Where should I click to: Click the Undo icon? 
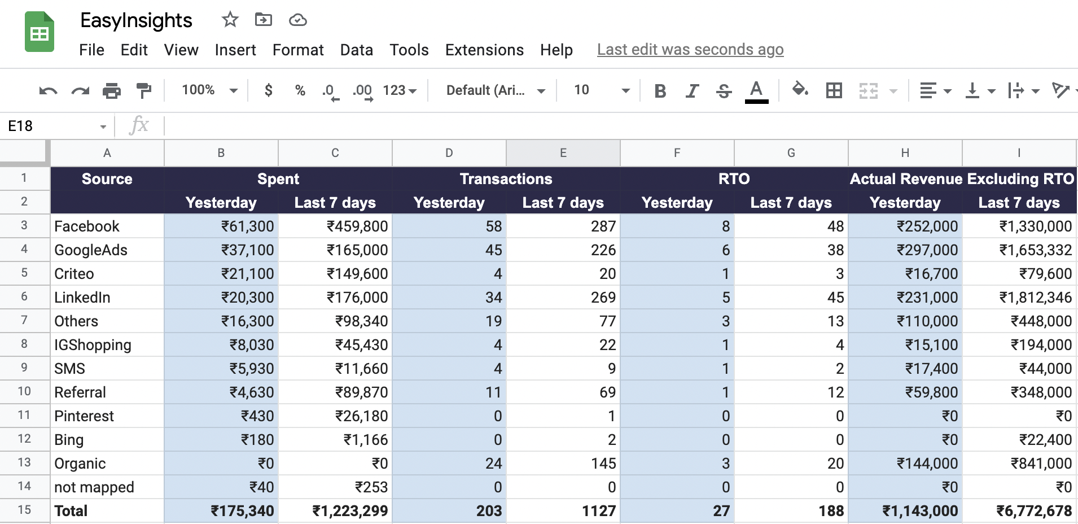(x=48, y=90)
